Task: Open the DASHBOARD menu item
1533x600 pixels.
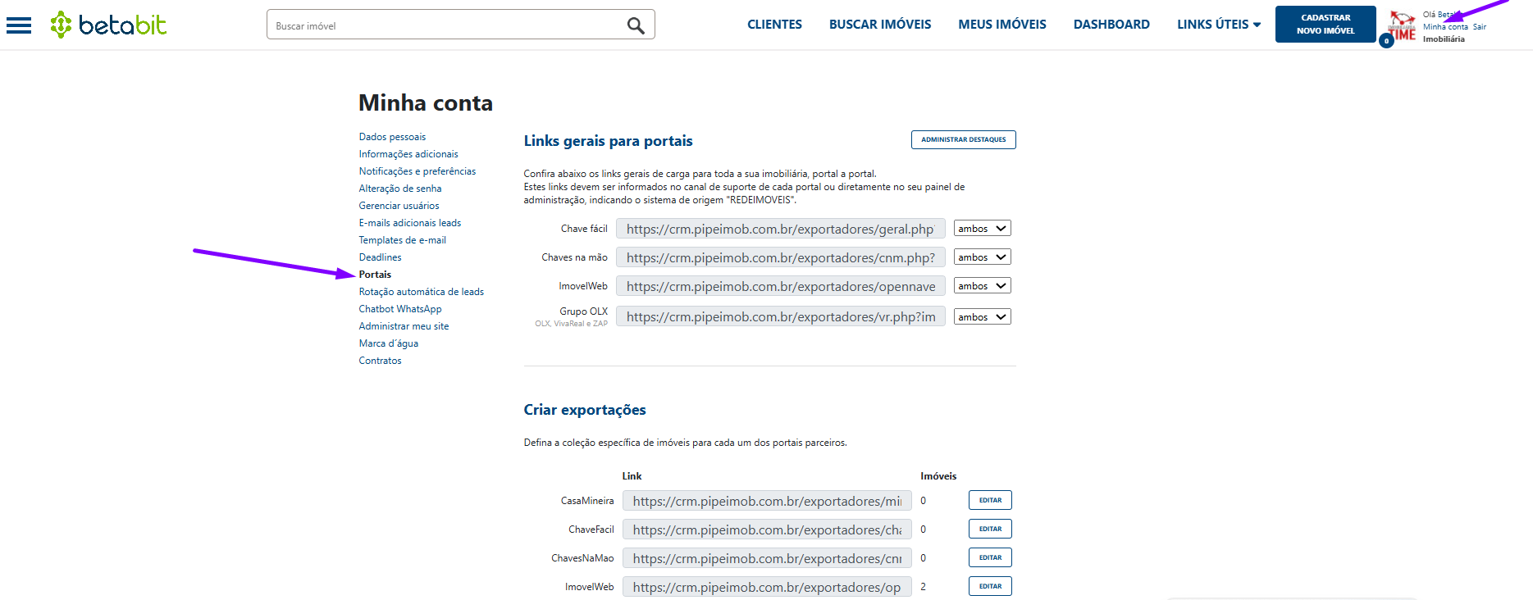Action: [1111, 25]
